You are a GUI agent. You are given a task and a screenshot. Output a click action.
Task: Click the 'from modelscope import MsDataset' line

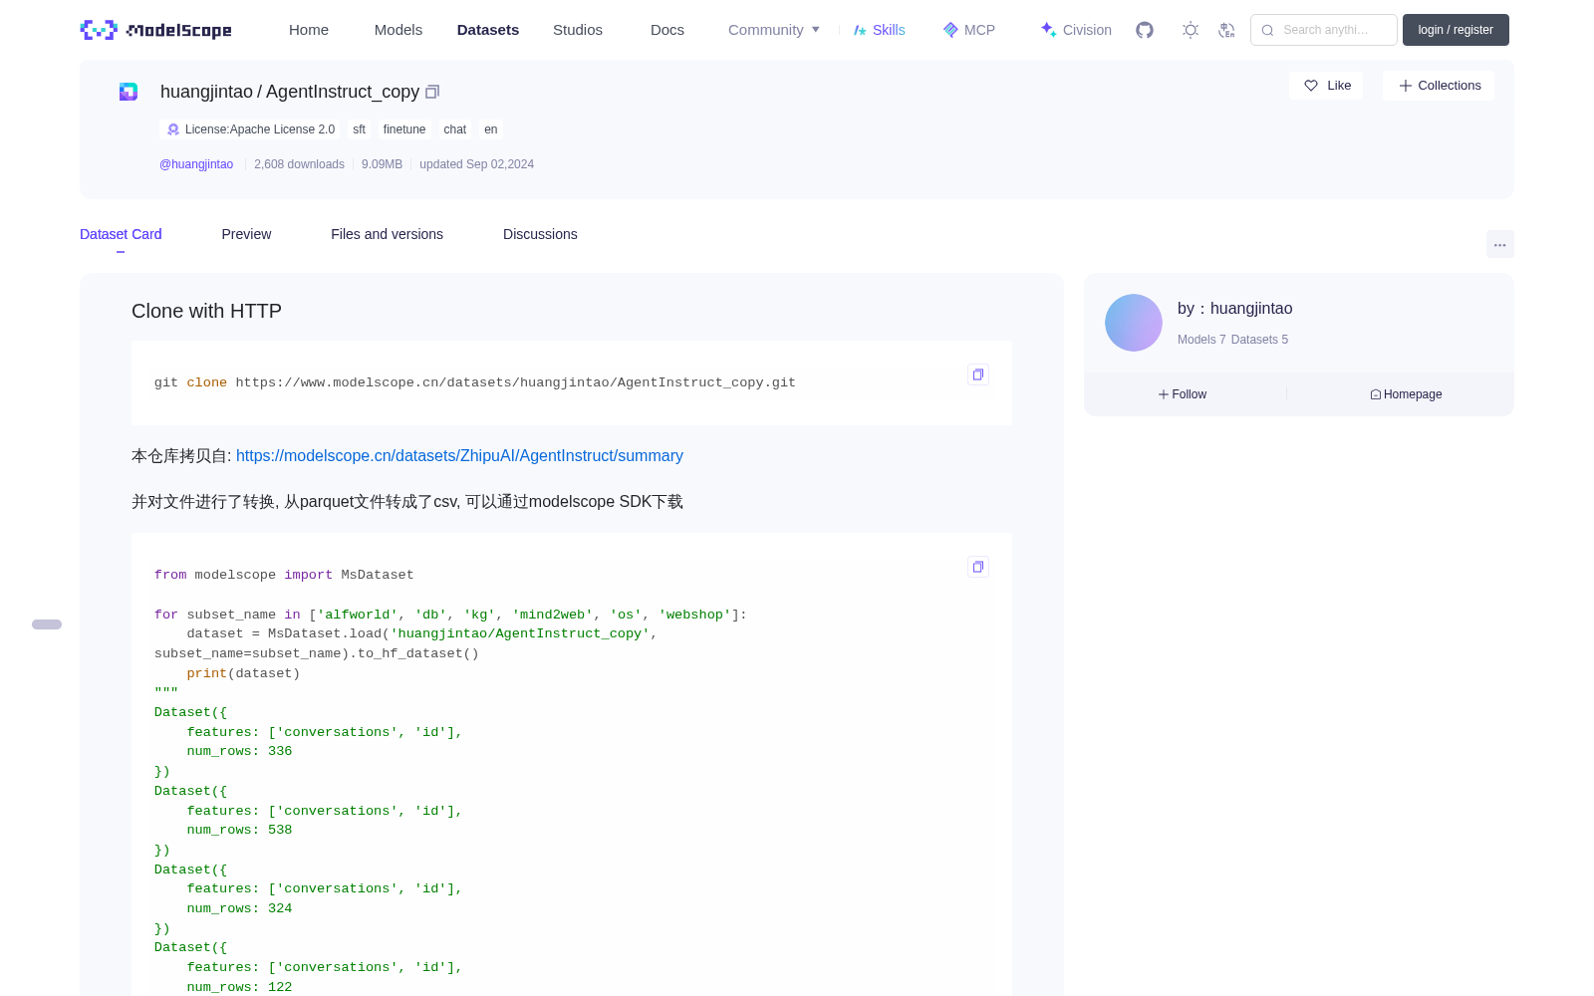[x=284, y=576]
